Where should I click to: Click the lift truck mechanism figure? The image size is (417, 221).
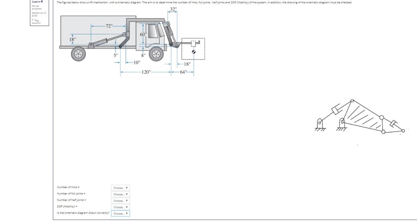pyautogui.click(x=132, y=41)
